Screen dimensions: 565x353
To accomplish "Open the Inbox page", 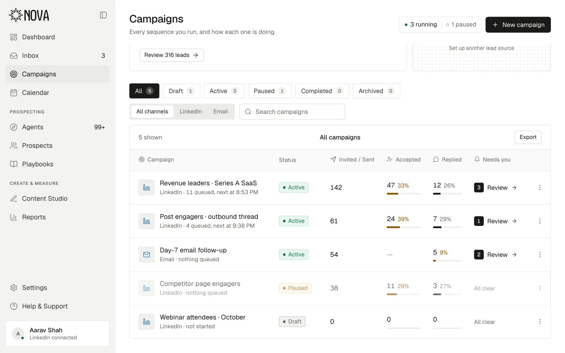I will coord(57,55).
